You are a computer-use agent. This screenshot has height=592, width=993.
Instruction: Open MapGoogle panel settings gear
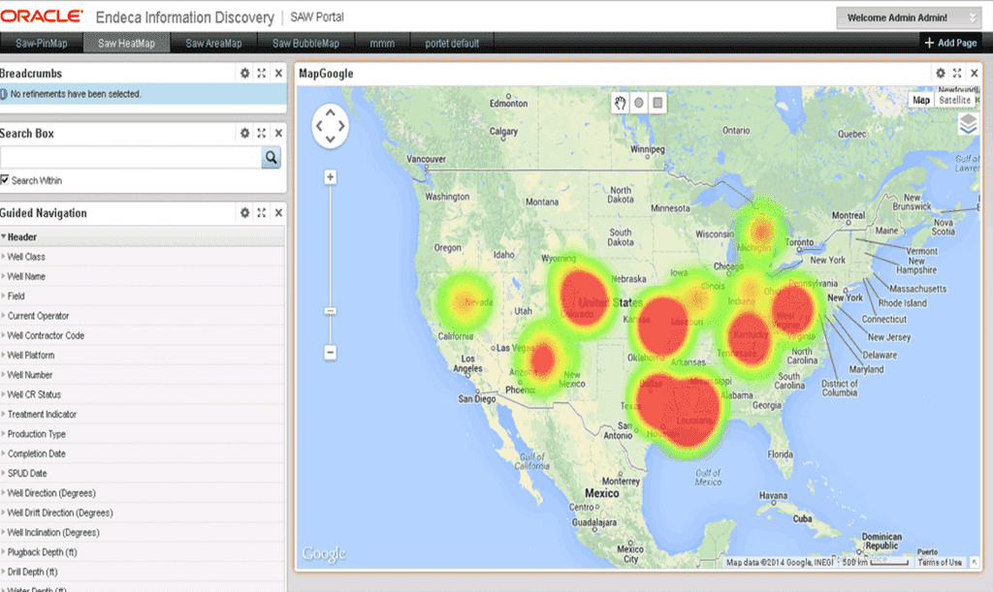[x=941, y=74]
